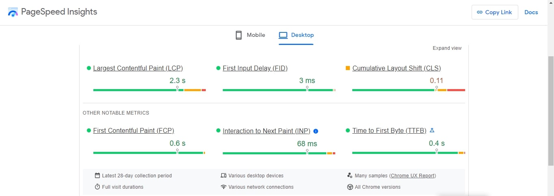Click the stopwatch icon beside visit durations
Screen dimensions: 554x196
tap(97, 187)
